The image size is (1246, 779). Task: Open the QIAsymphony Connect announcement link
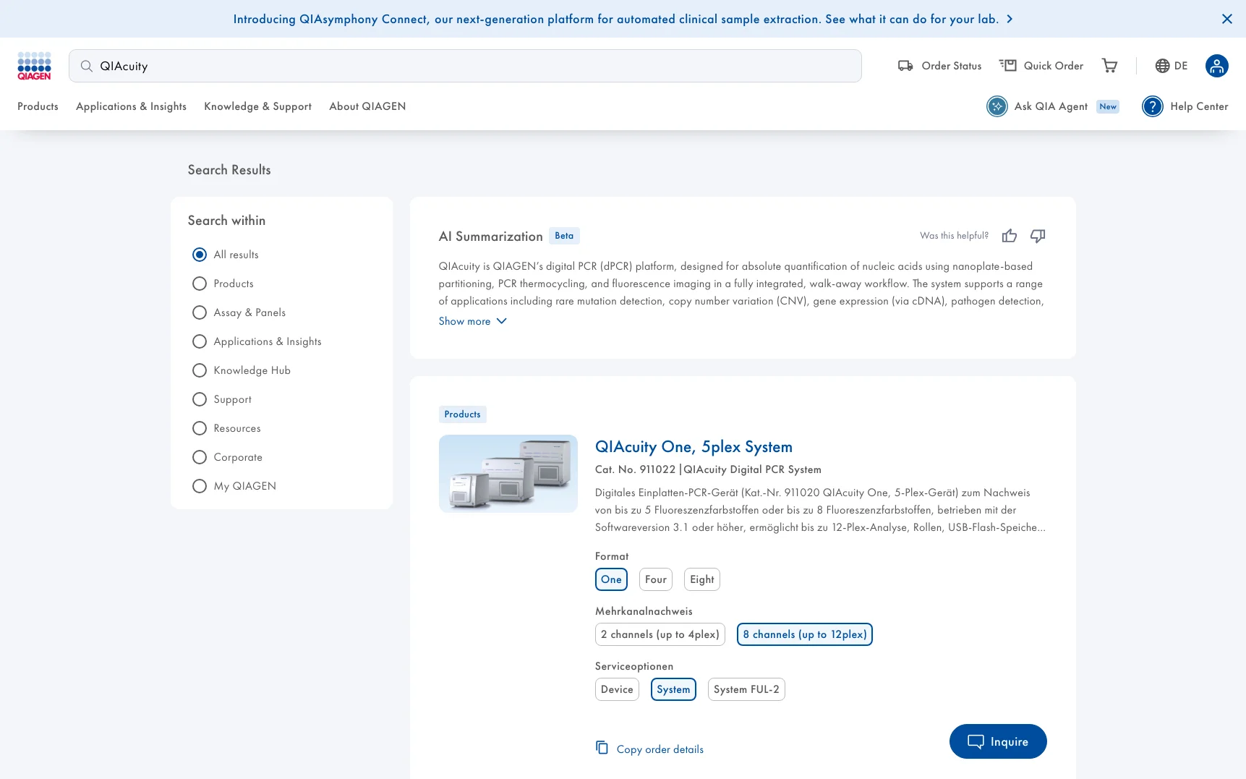pyautogui.click(x=623, y=19)
